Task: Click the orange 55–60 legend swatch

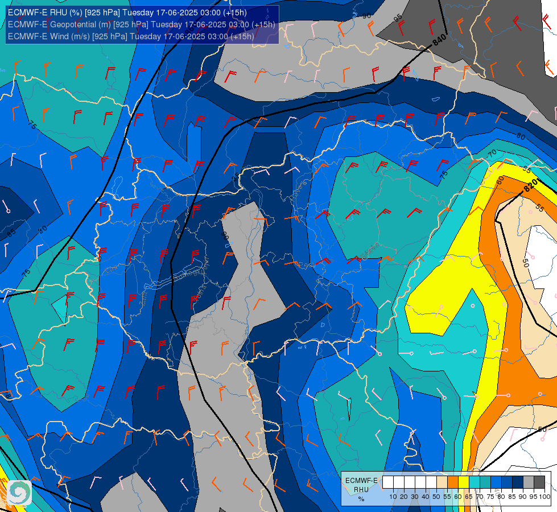Action: click(453, 482)
